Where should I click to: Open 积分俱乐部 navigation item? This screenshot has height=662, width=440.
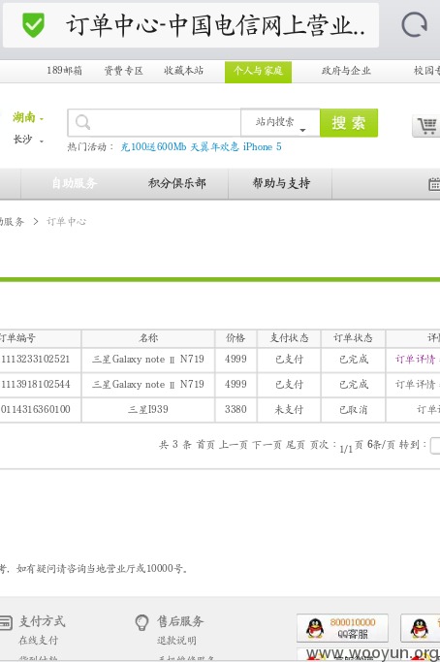177,183
